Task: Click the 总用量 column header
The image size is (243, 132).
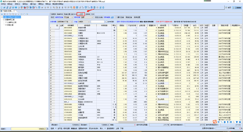Action: pyautogui.click(x=186, y=25)
